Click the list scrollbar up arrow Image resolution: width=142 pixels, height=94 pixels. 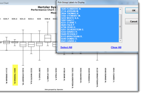[x=120, y=9]
